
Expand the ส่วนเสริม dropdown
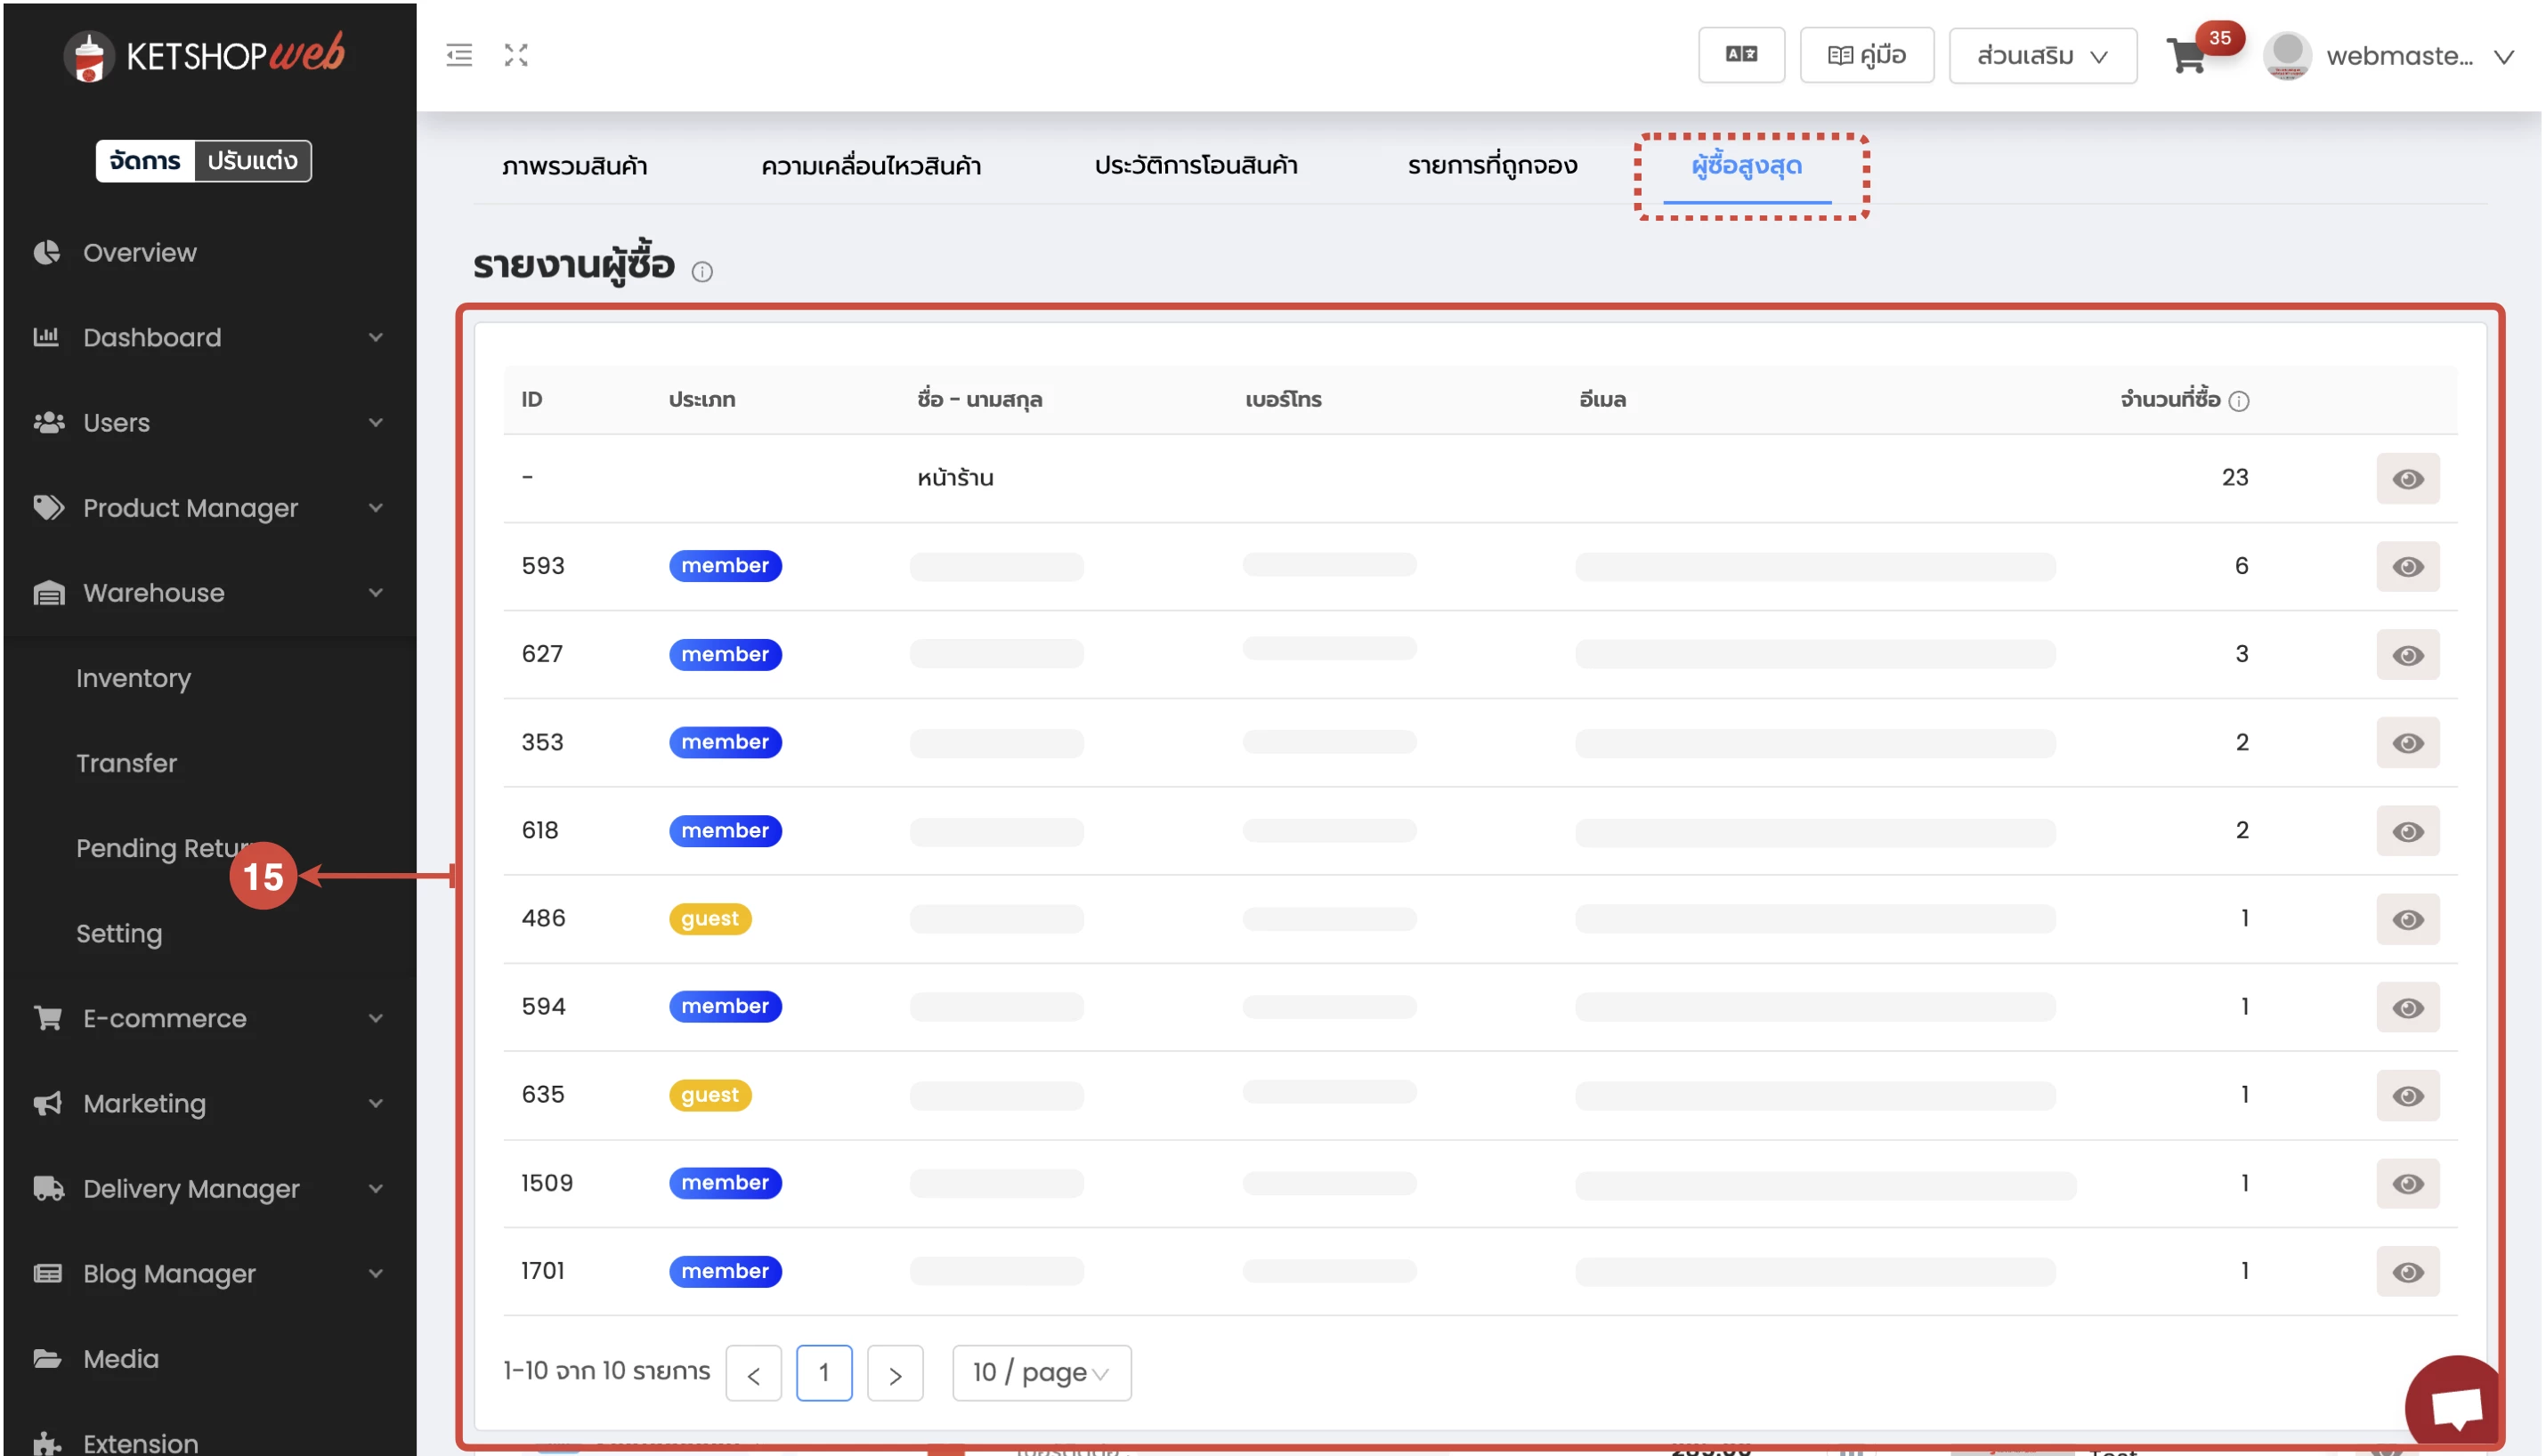[2042, 57]
